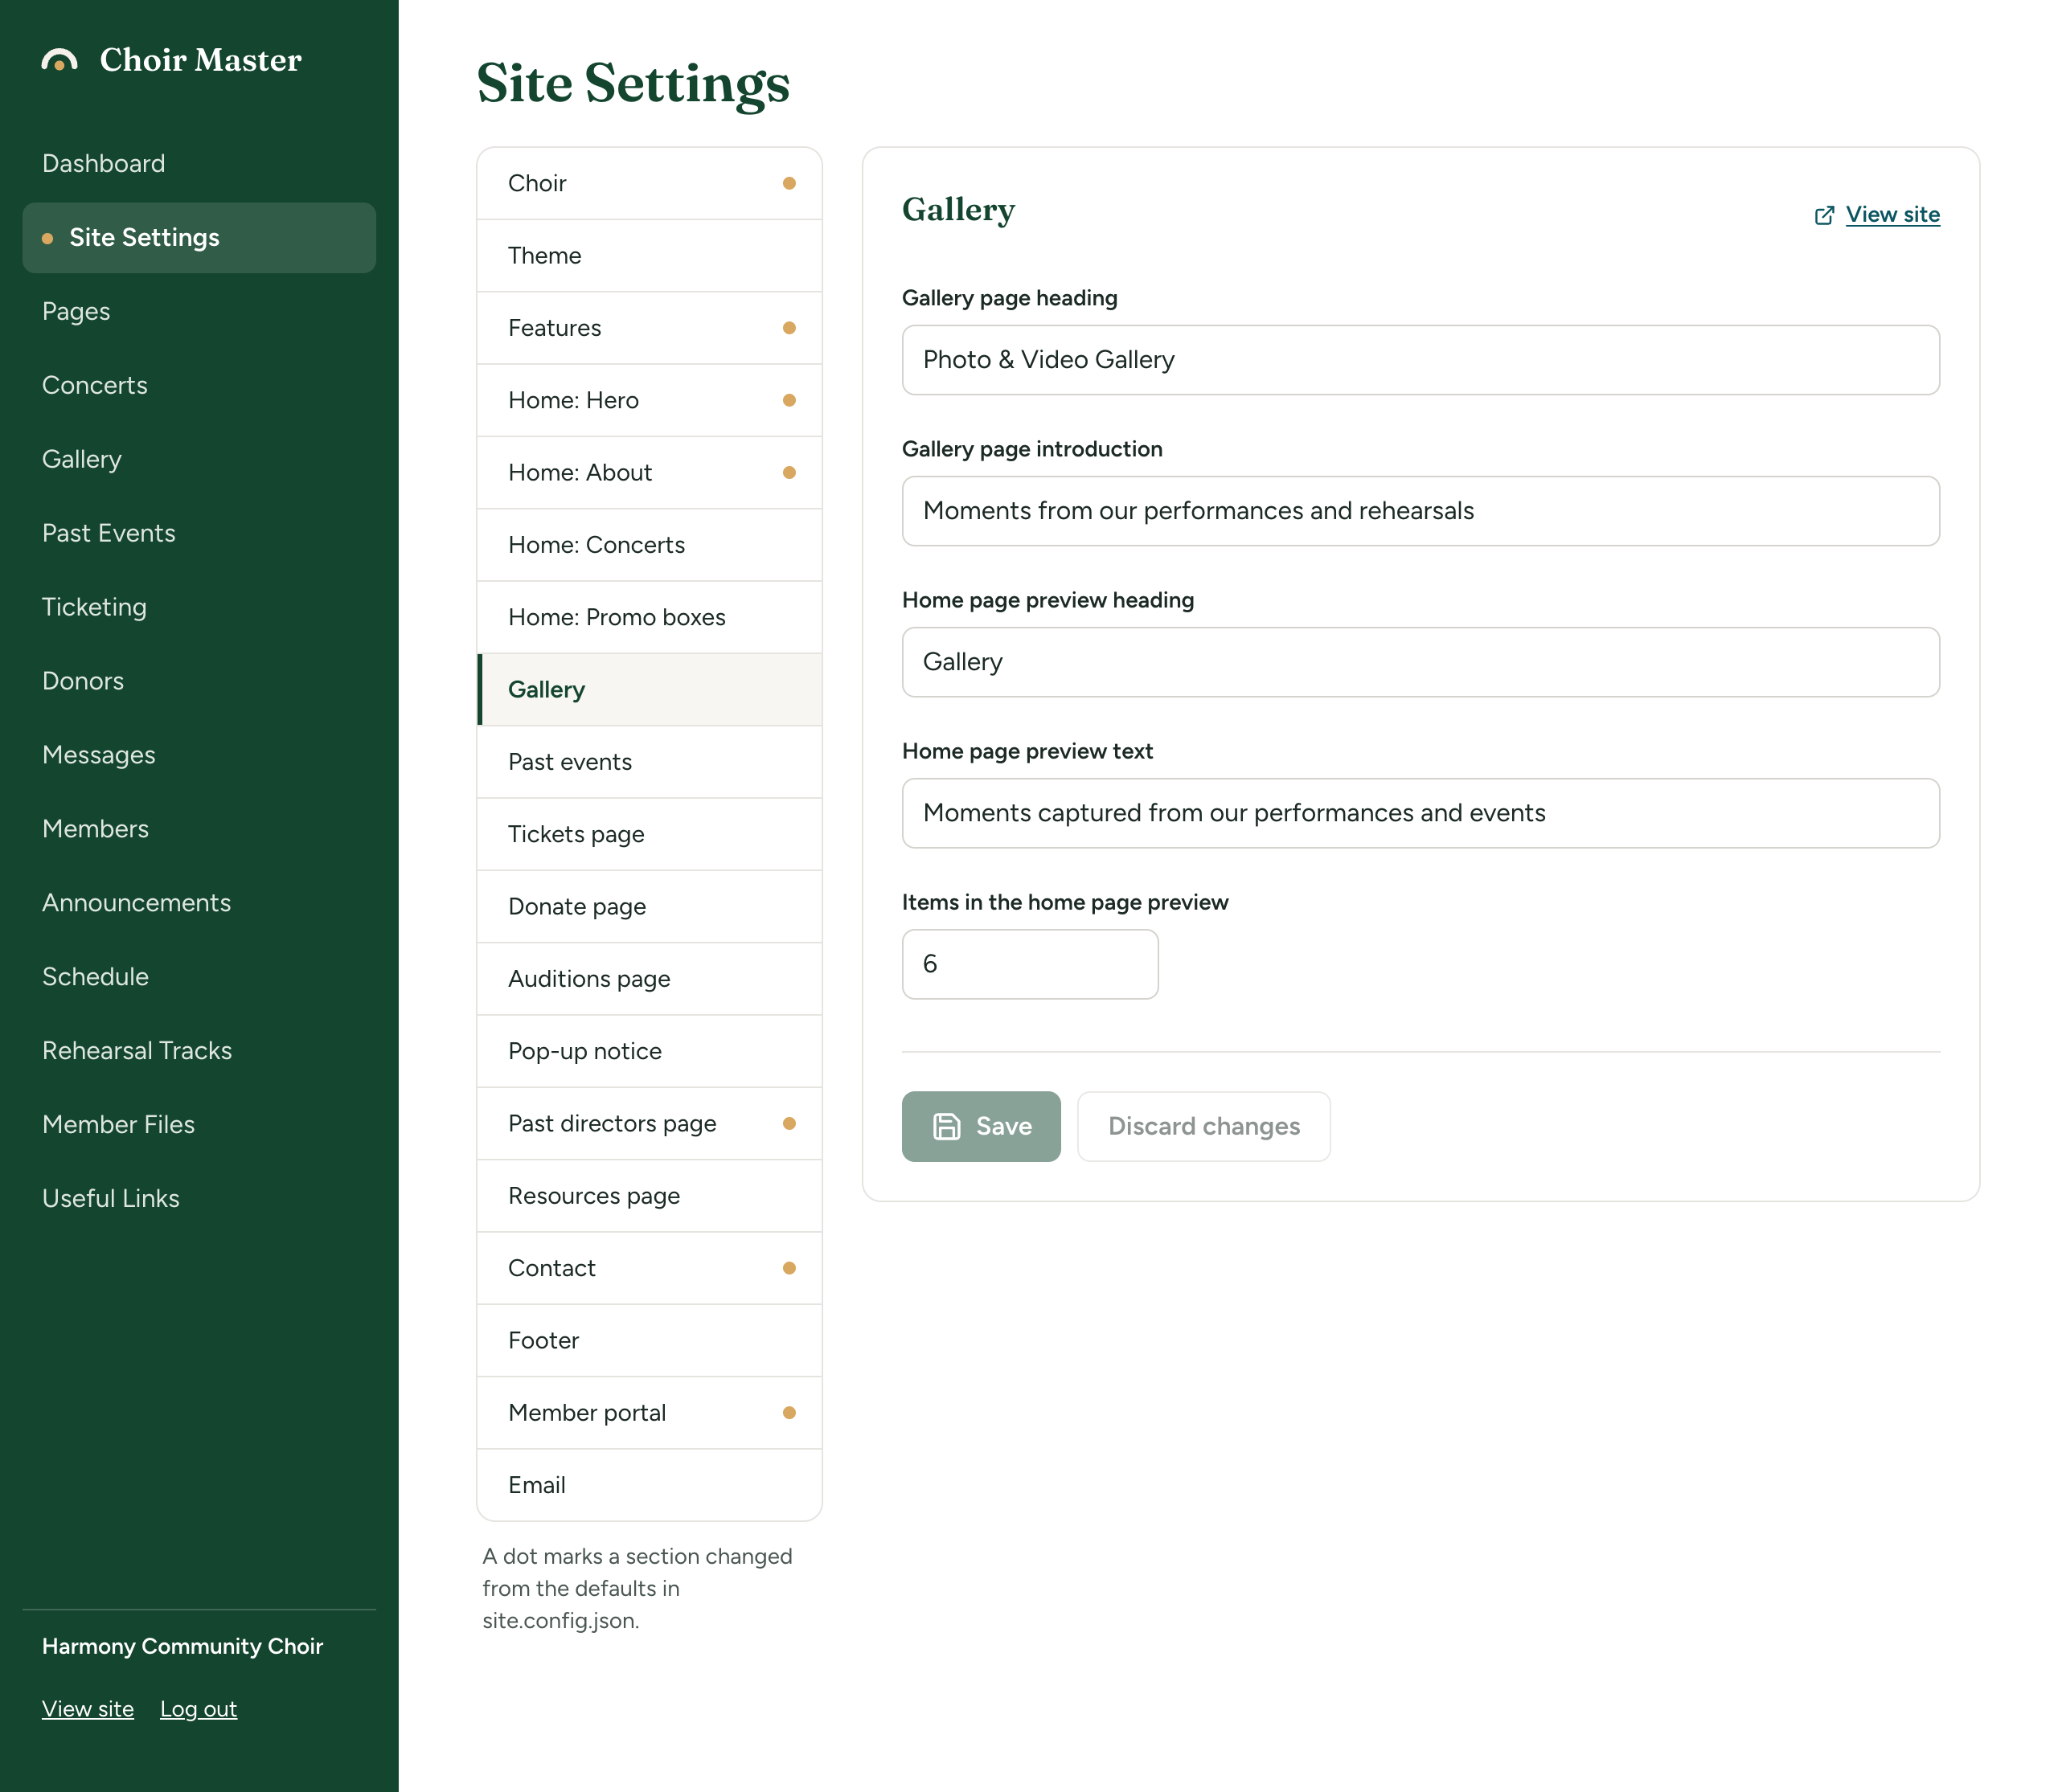Select the Choir settings section
This screenshot has height=1792, width=2058.
point(650,184)
